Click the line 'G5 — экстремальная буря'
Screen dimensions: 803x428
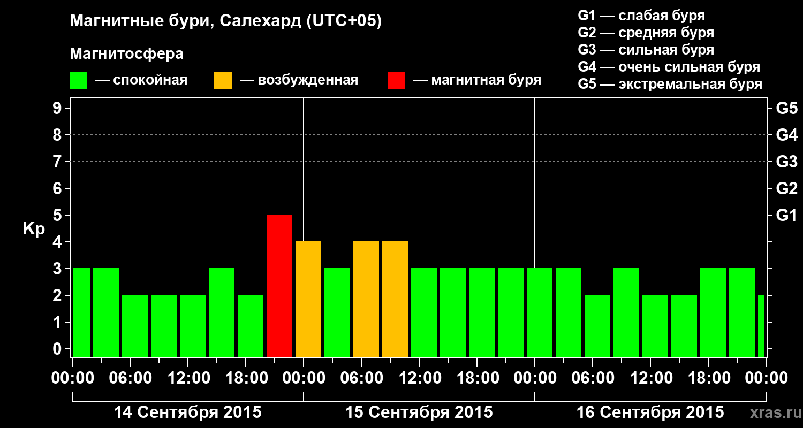pyautogui.click(x=670, y=84)
